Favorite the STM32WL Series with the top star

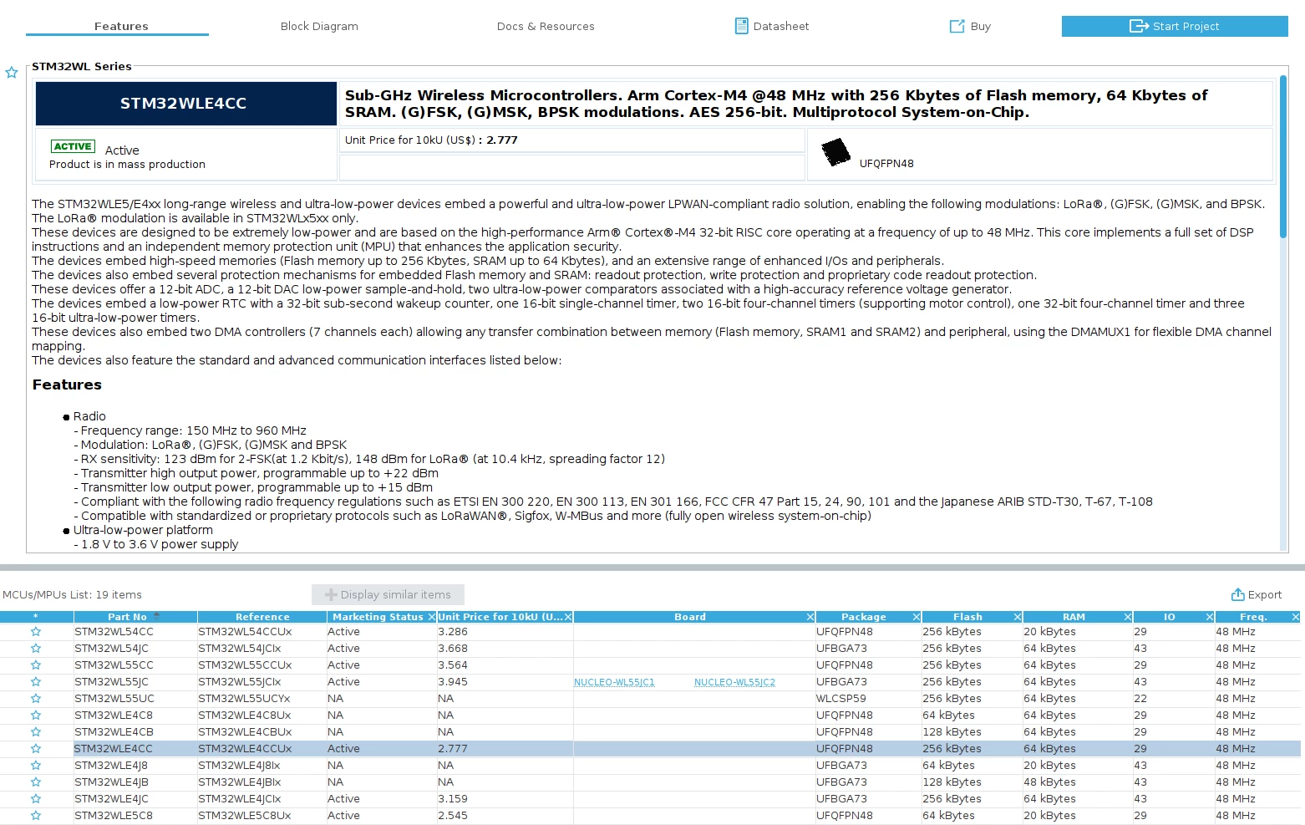(x=12, y=73)
